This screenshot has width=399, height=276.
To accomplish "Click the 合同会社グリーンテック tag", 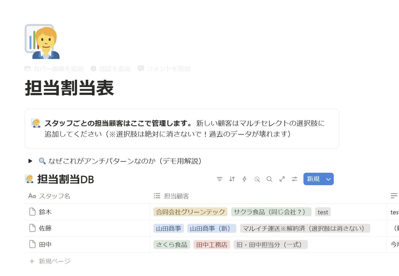I will pyautogui.click(x=191, y=212).
